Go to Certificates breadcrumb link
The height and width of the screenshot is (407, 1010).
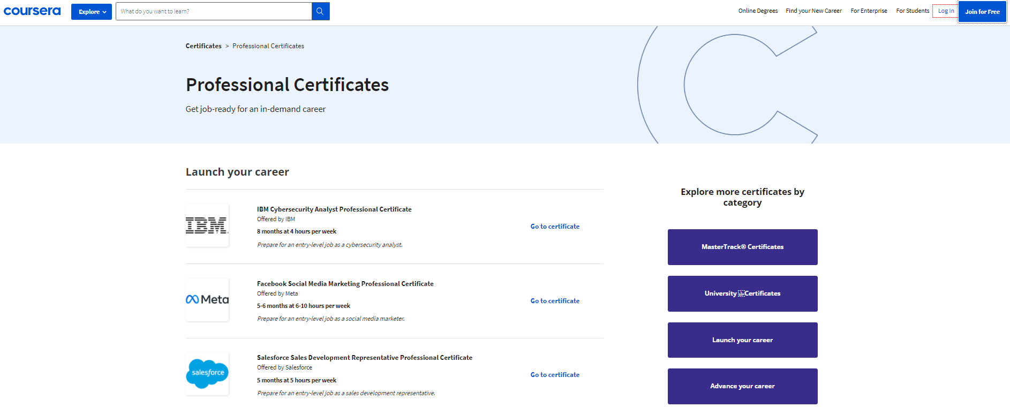coord(203,46)
